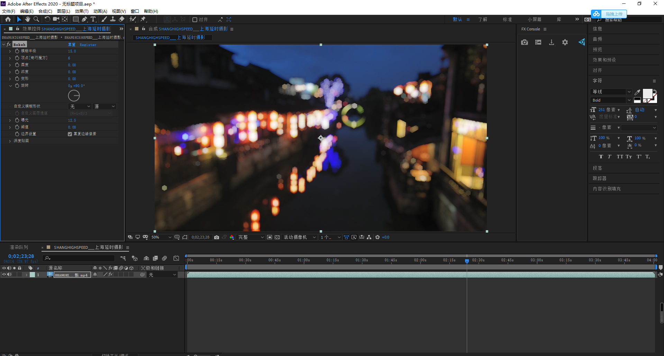Image resolution: width=664 pixels, height=356 pixels.
Task: Toggle the 重复边缘像素 checkbox
Action: point(70,134)
